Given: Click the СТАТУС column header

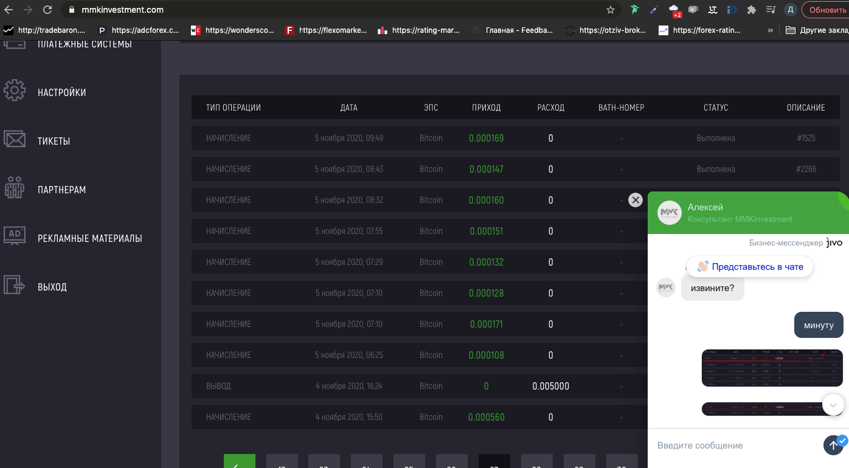Looking at the screenshot, I should click(x=716, y=108).
